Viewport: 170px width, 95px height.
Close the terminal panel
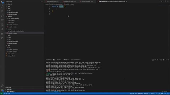tap(168, 60)
